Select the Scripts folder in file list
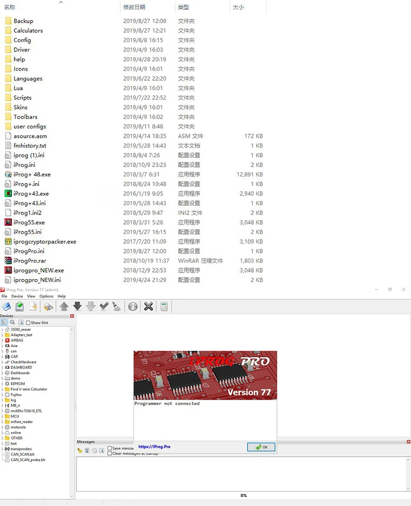The height and width of the screenshot is (506, 411). pyautogui.click(x=23, y=98)
